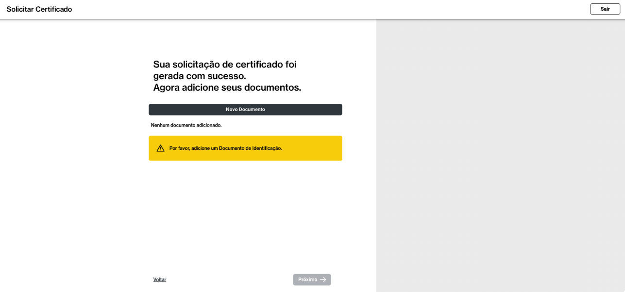This screenshot has height=292, width=625.
Task: Click the 'Agora adicione seus documentos.' heading line
Action: click(x=227, y=88)
